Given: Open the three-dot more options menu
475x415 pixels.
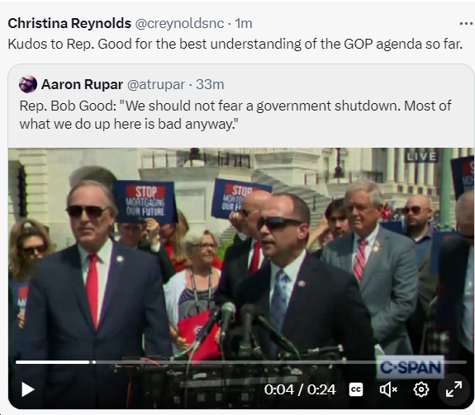Looking at the screenshot, I should [467, 23].
